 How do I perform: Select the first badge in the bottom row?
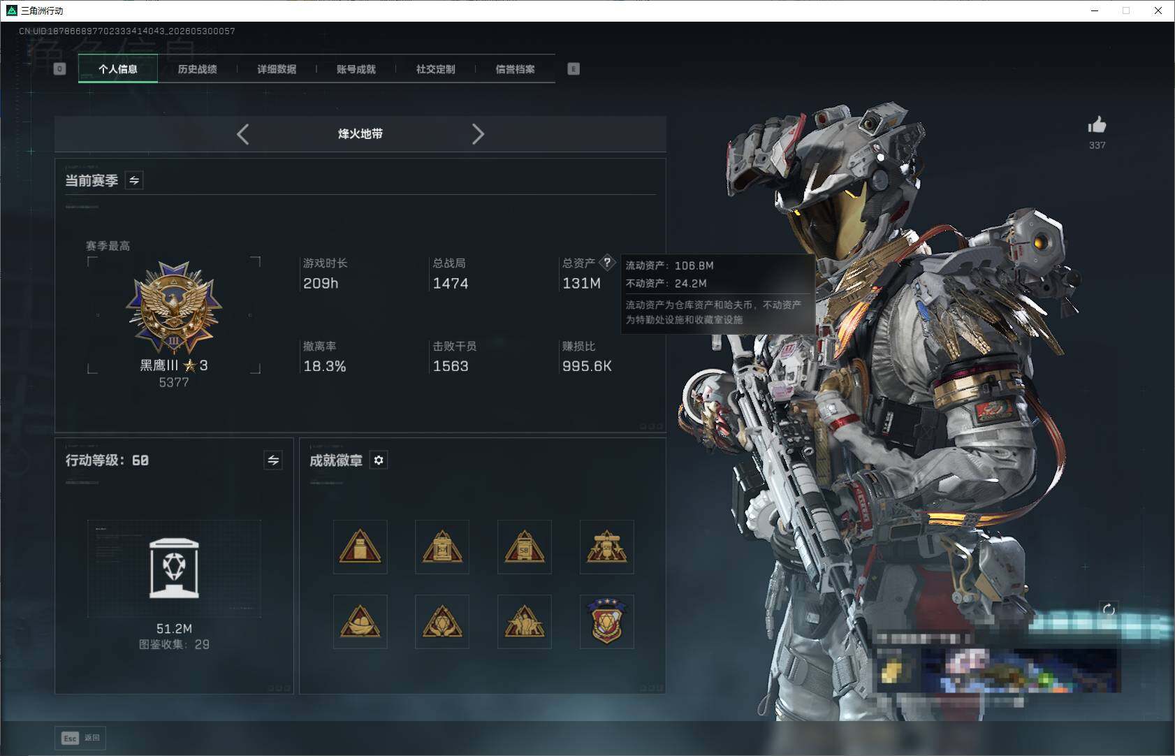pos(360,622)
